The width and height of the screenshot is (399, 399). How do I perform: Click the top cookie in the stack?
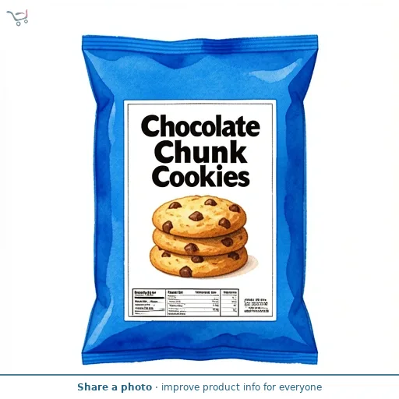tap(199, 215)
